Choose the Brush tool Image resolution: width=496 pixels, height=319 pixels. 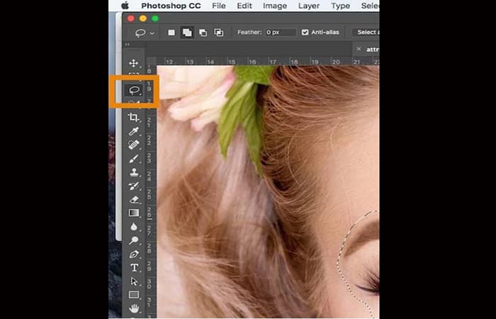click(x=133, y=159)
